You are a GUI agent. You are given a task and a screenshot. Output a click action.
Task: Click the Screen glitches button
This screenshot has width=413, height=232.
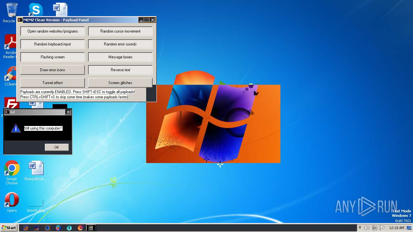[x=120, y=83]
